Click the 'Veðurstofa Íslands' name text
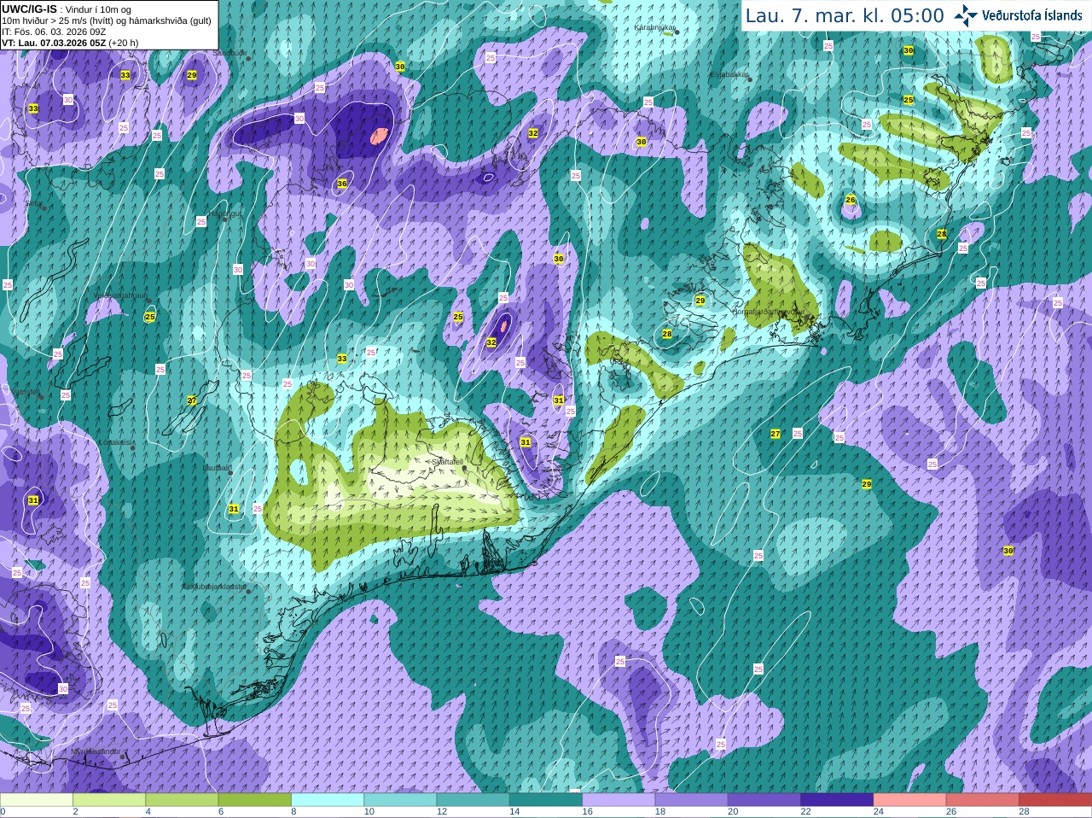 [x=1032, y=15]
